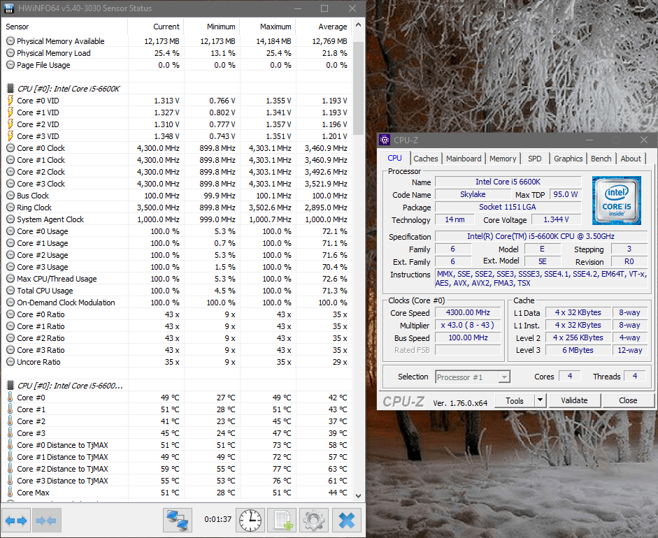Switch to the Graphics tab
Viewport: 658px width, 538px height.
pos(568,159)
